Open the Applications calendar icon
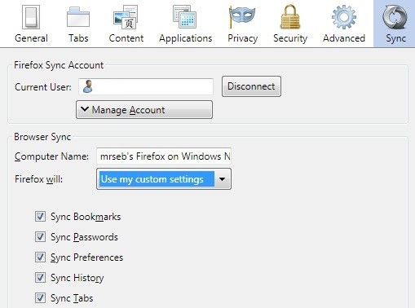Image resolution: width=415 pixels, height=308 pixels. 184,17
